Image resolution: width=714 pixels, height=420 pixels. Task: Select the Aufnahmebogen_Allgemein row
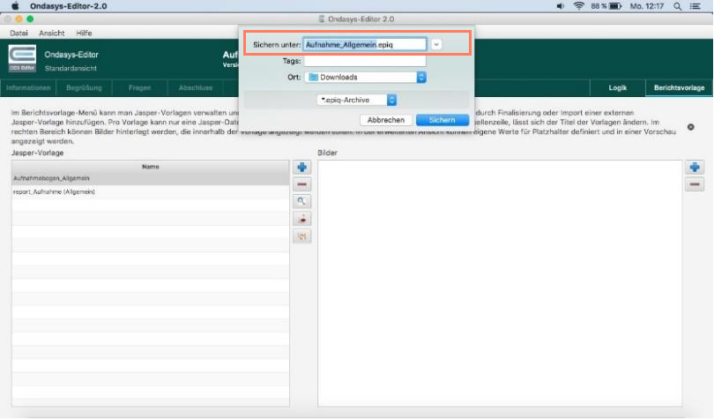[x=150, y=178]
